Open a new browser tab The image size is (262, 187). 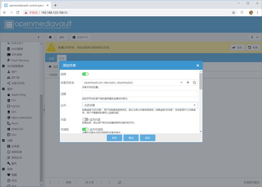click(x=55, y=5)
